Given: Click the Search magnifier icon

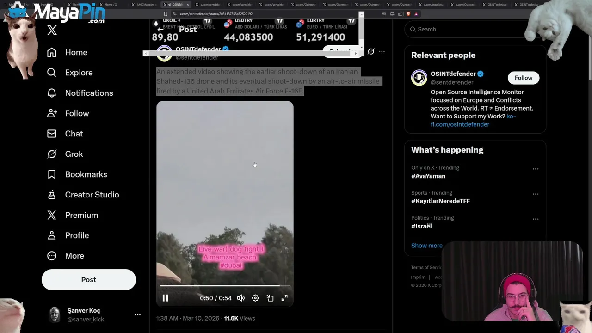Looking at the screenshot, I should point(413,29).
